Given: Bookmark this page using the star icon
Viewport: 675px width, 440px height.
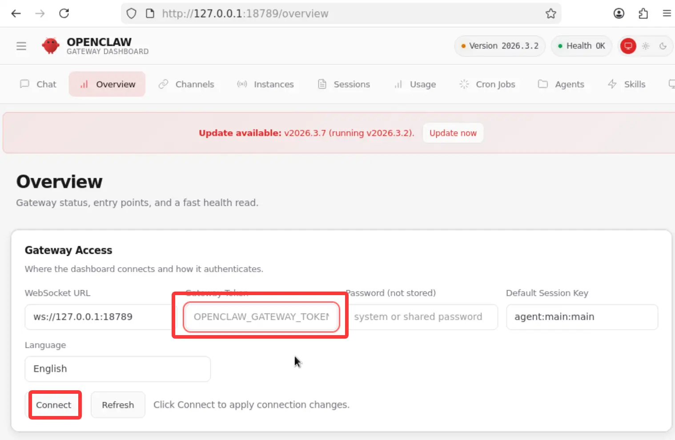Looking at the screenshot, I should tap(551, 13).
